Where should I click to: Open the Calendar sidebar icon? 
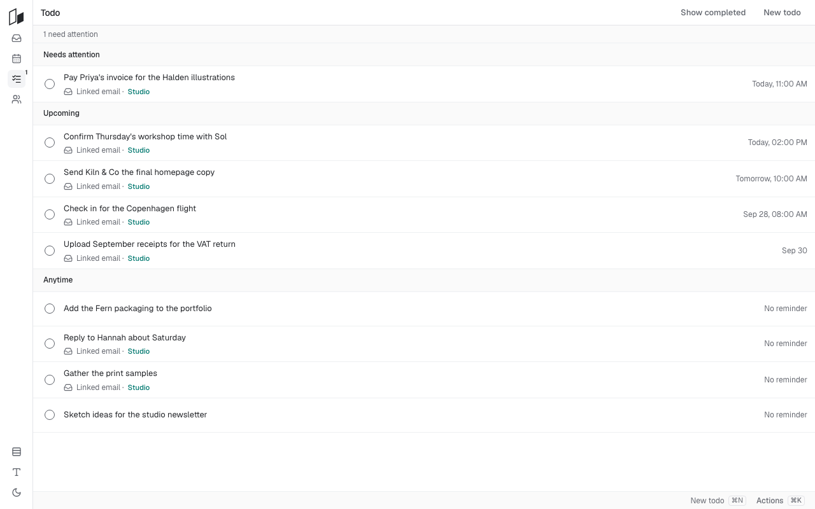click(17, 59)
